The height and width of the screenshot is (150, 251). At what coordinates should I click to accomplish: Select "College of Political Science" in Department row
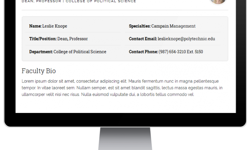point(80,52)
